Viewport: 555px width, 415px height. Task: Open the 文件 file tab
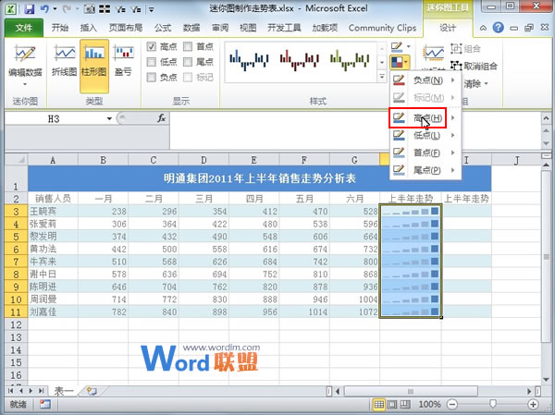click(x=22, y=28)
